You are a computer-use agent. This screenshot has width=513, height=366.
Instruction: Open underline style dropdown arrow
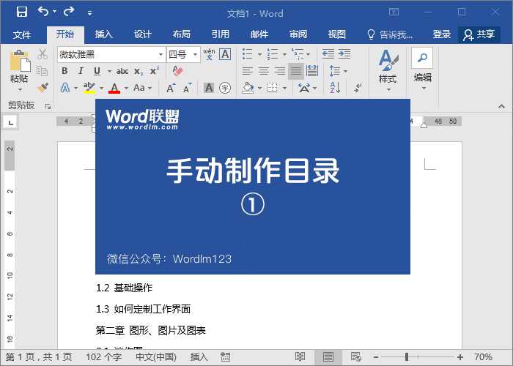pyautogui.click(x=109, y=71)
